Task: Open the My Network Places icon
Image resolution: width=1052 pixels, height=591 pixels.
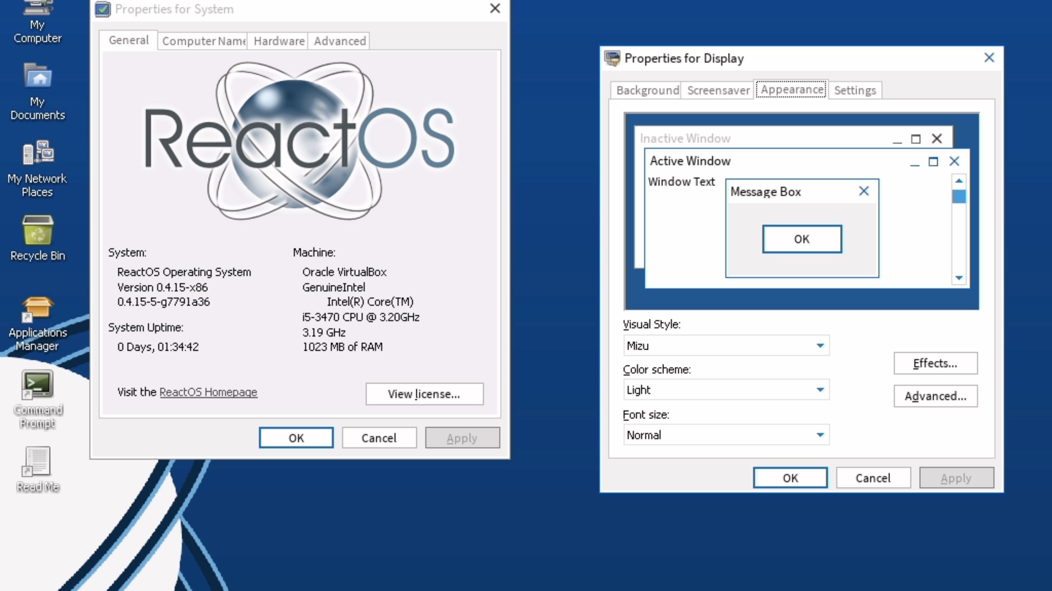Action: click(x=38, y=153)
